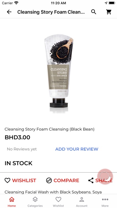Switch to the Categories tab

click(35, 201)
